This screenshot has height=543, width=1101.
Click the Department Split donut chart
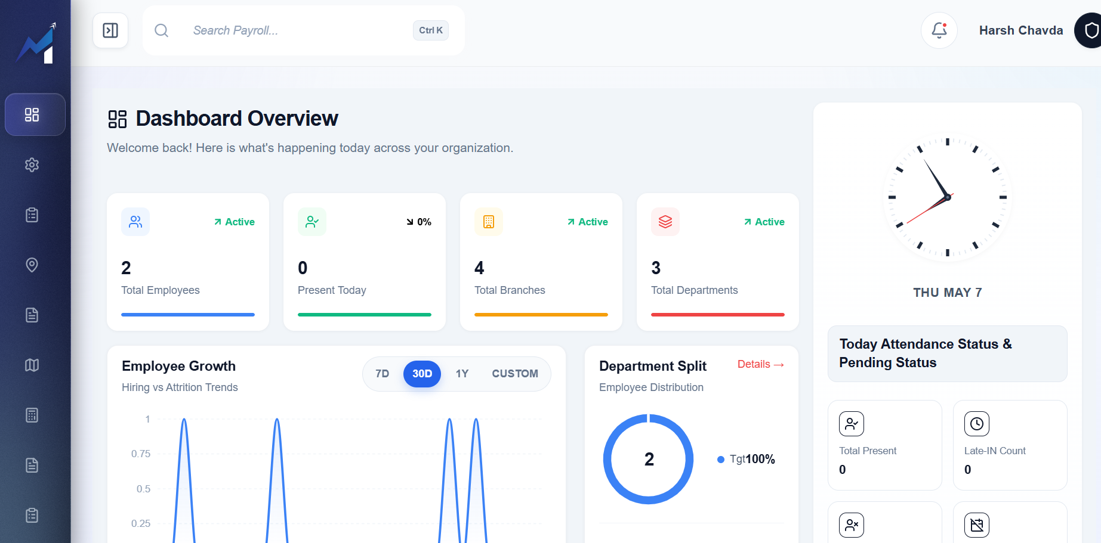pos(649,459)
